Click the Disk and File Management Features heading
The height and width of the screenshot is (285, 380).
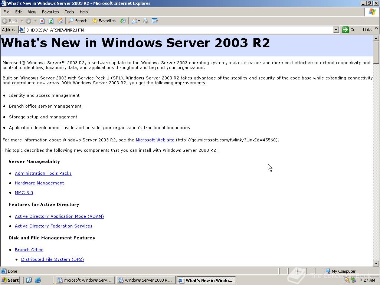(52, 238)
